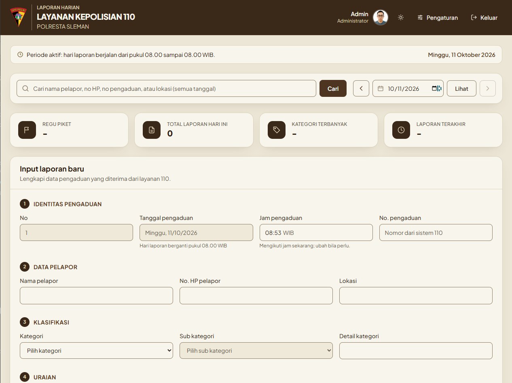512x383 pixels.
Task: Click the Jam pengaduan time field
Action: pyautogui.click(x=316, y=232)
